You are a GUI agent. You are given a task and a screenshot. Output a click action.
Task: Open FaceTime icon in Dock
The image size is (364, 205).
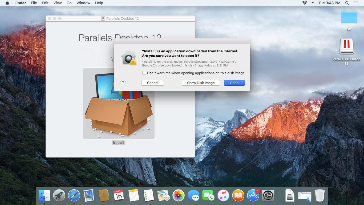click(x=208, y=195)
